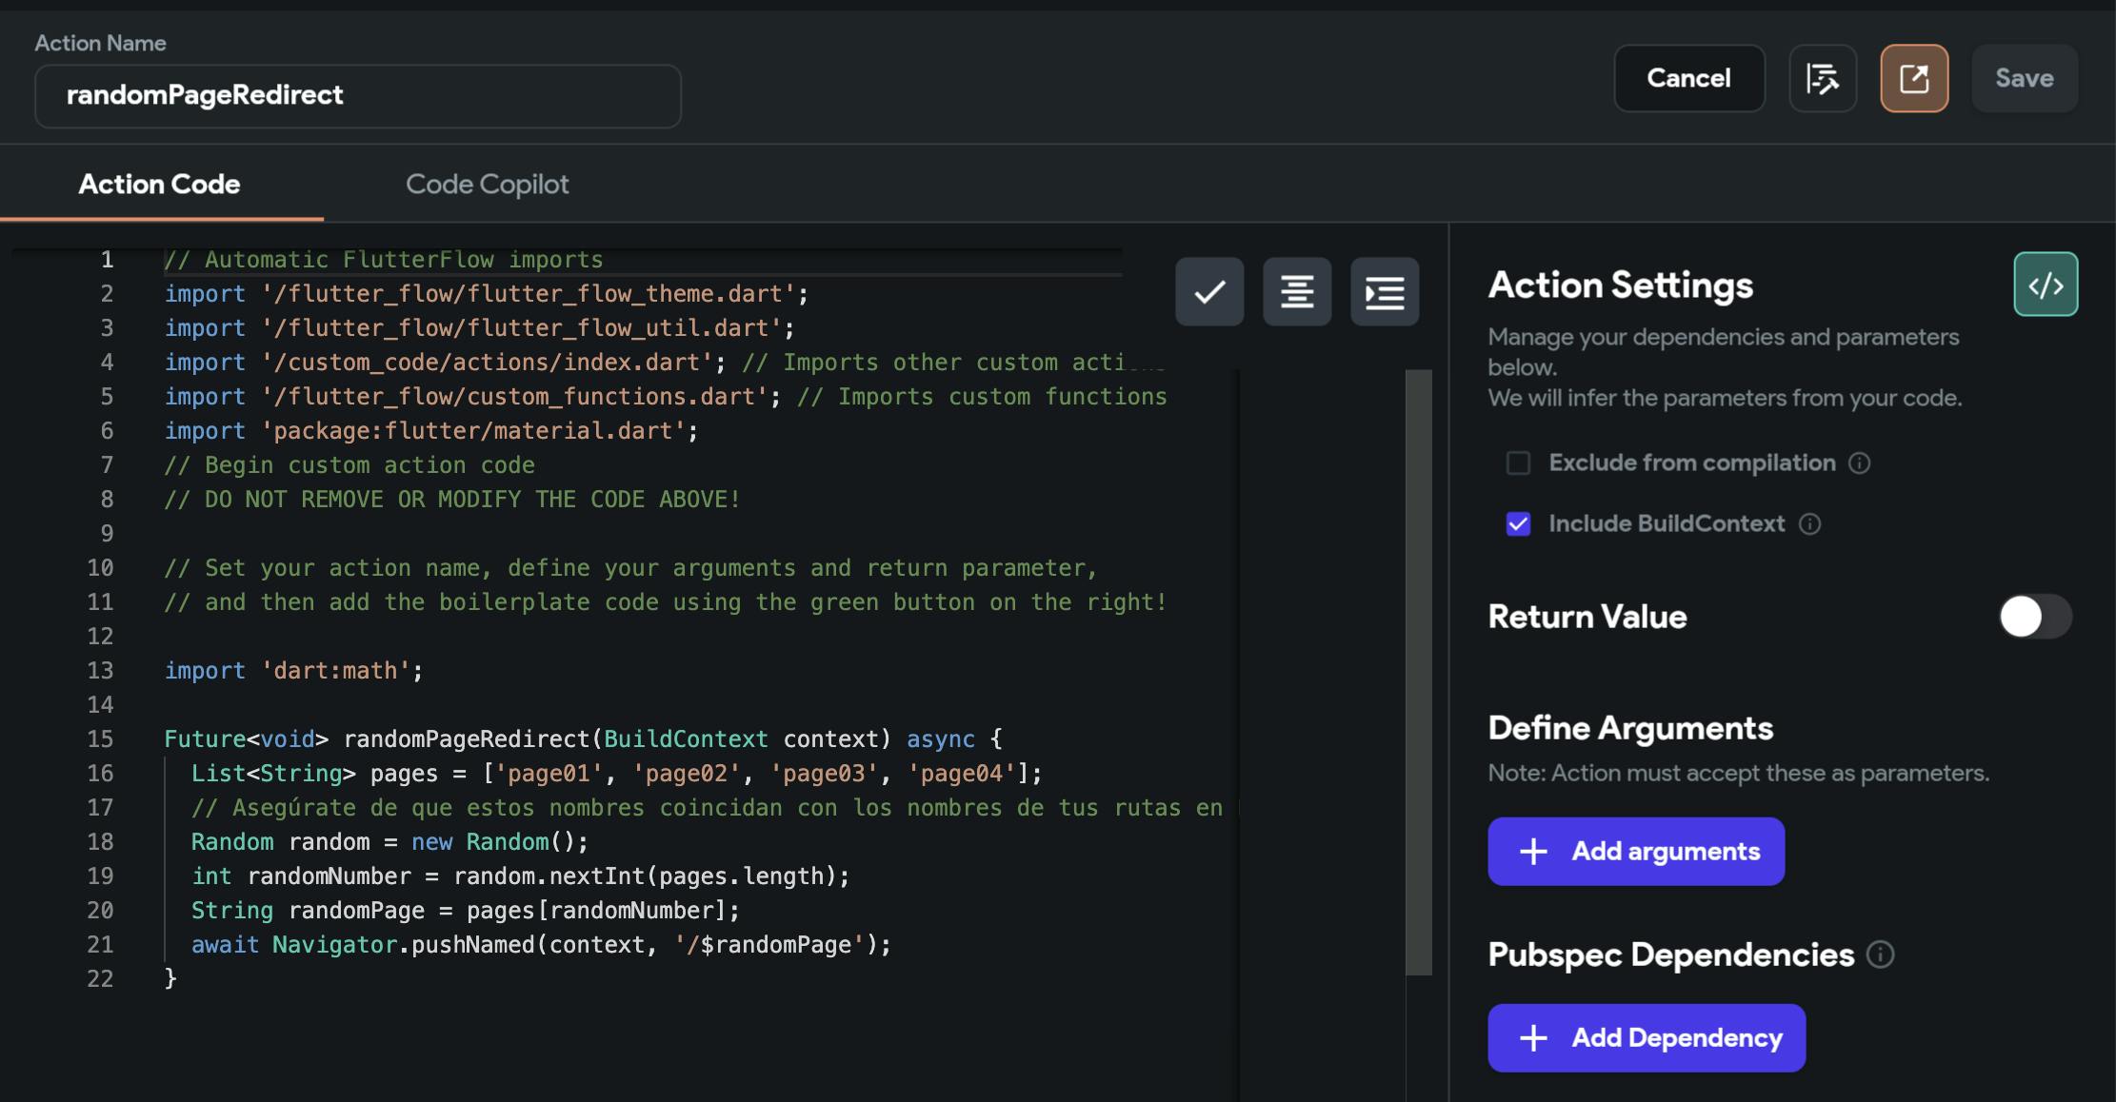
Task: Click the Save button
Action: 2024,78
